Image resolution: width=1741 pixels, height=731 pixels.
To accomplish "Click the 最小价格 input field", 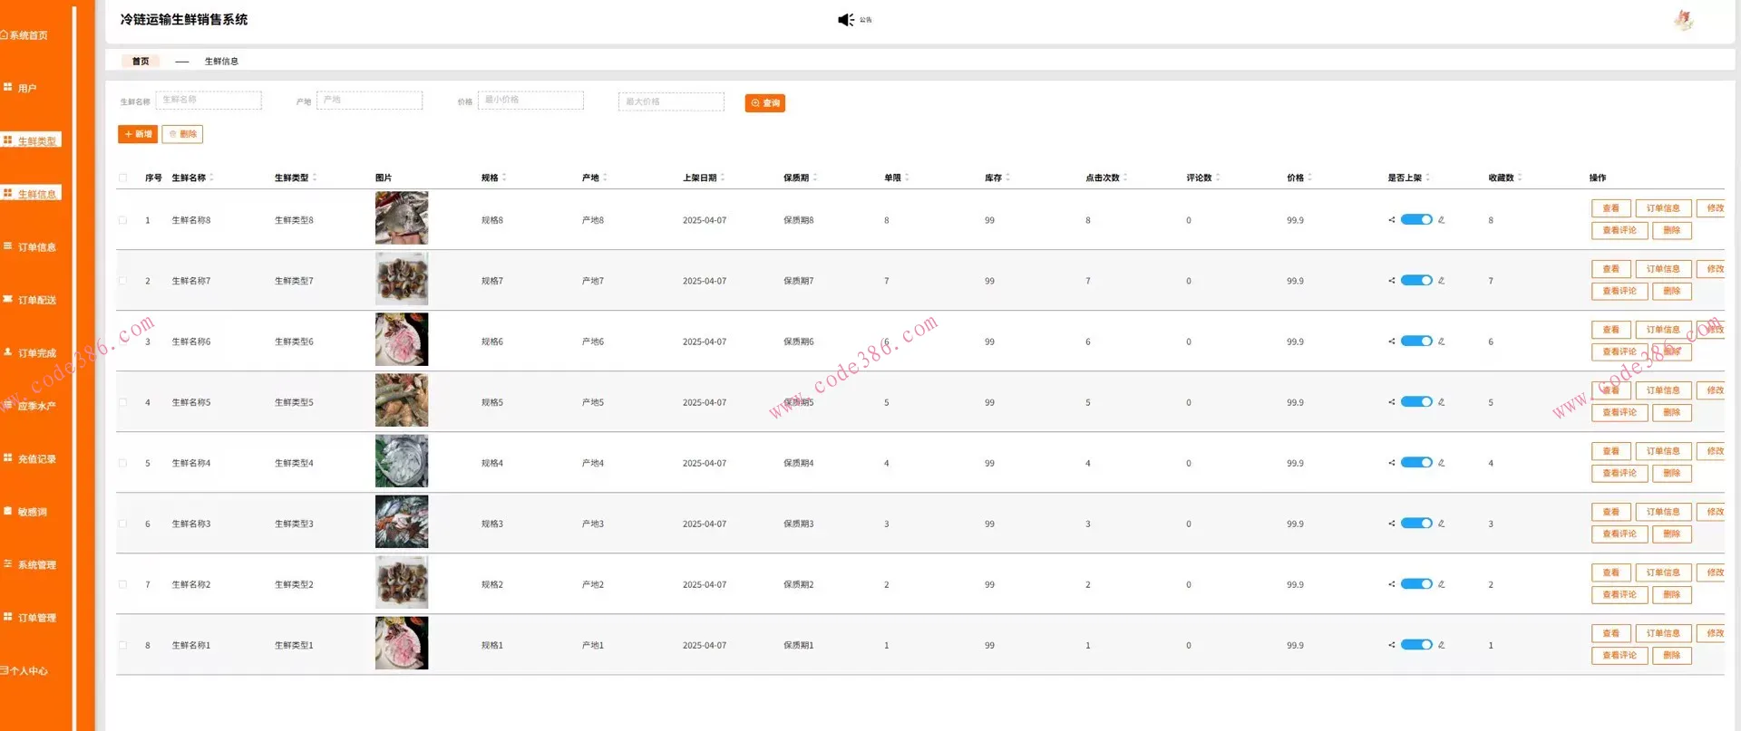I will click(x=530, y=101).
